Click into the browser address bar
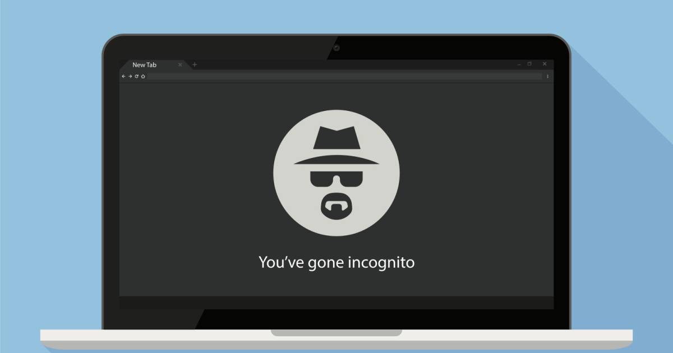 (x=345, y=76)
